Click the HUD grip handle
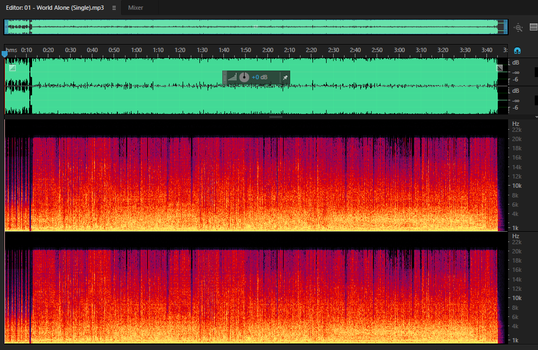Image resolution: width=538 pixels, height=350 pixels. pos(225,78)
